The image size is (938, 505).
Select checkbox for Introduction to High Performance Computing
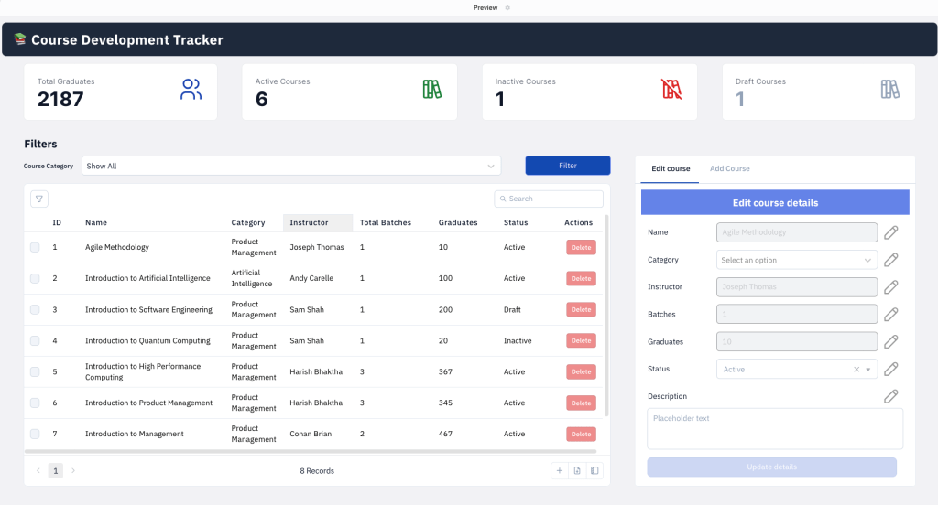click(x=35, y=371)
